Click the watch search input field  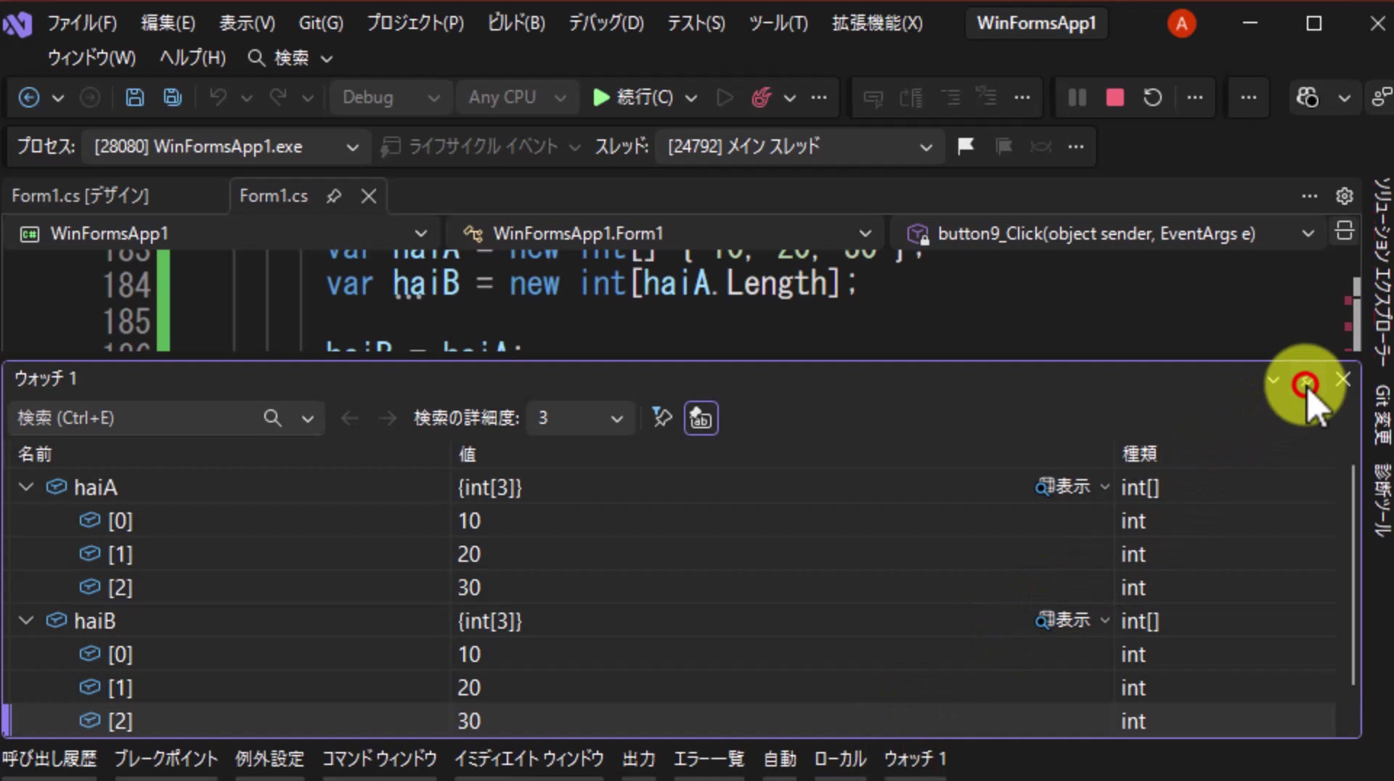click(x=138, y=418)
